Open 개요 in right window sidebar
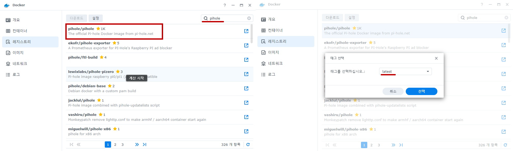The height and width of the screenshot is (151, 513). click(x=286, y=19)
